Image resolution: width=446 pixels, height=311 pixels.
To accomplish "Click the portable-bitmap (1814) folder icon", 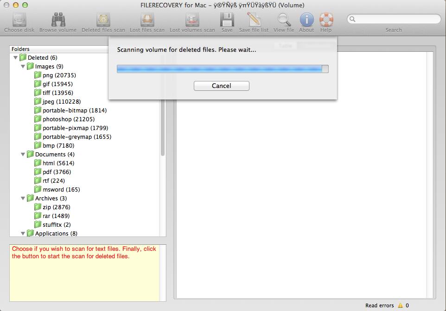I will pos(38,110).
